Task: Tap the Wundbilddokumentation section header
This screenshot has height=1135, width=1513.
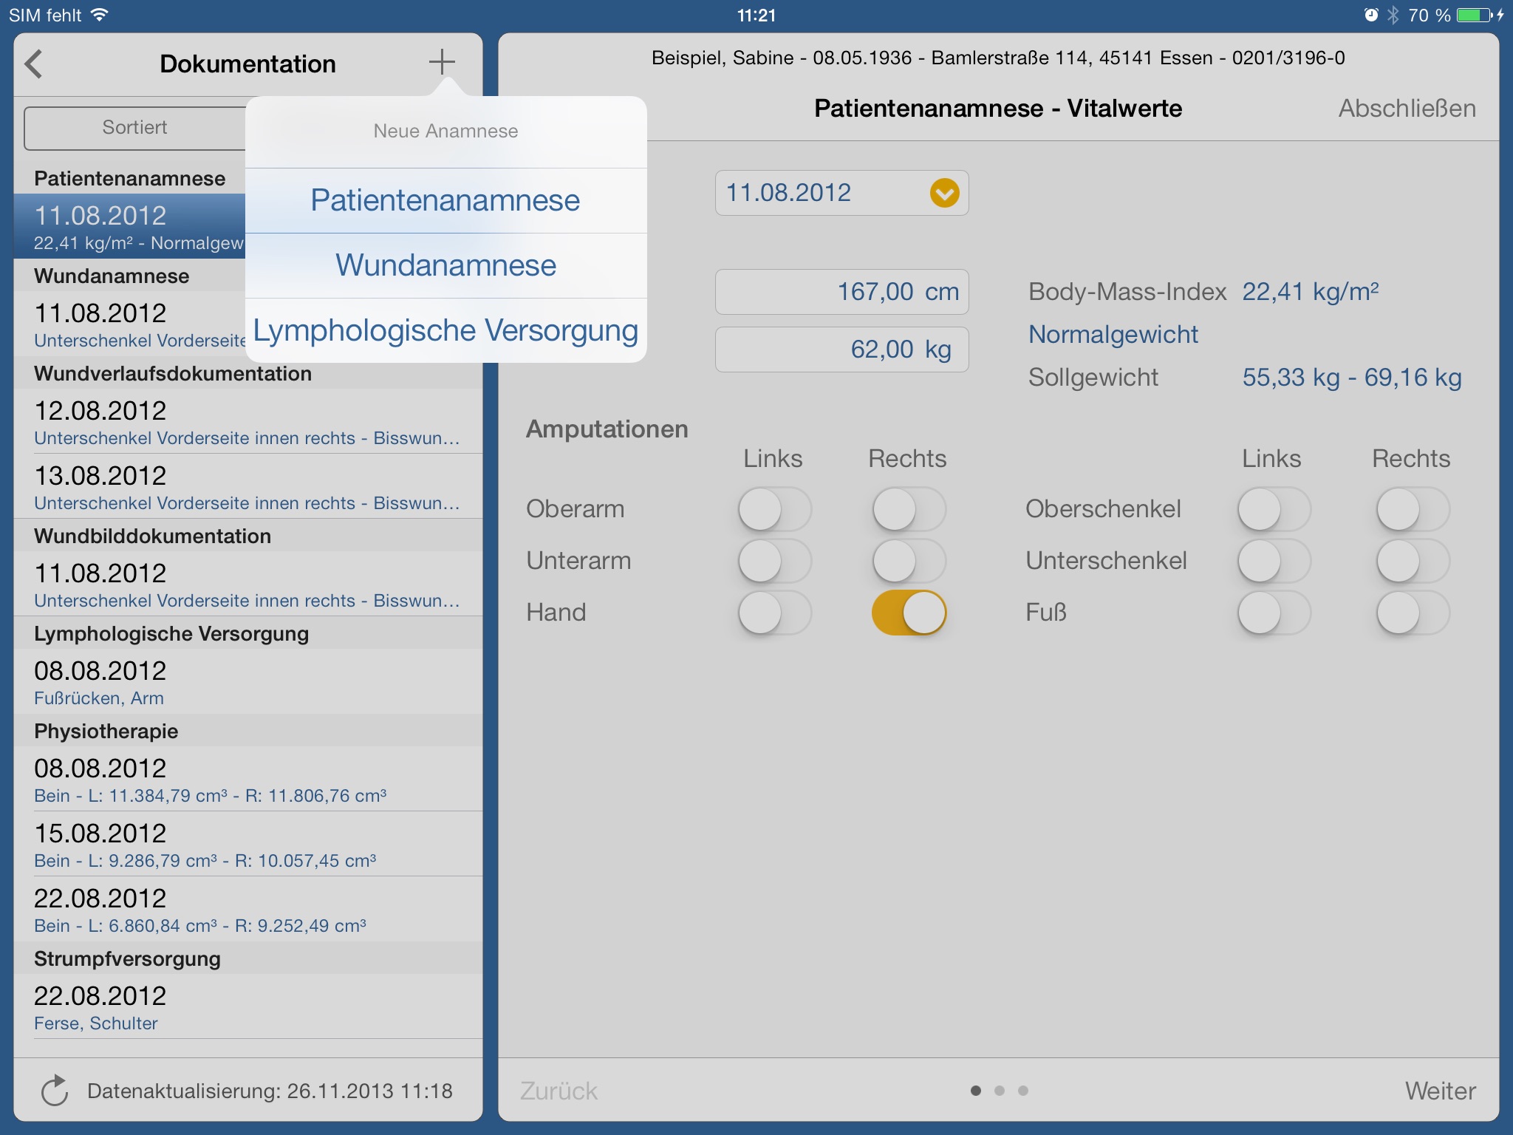Action: [x=248, y=536]
